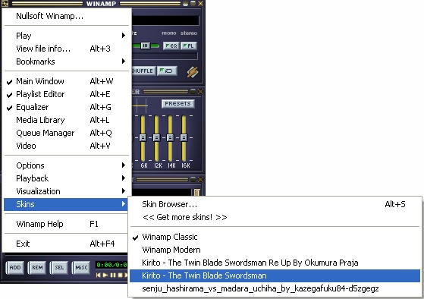
Task: Uncheck Playlist Editor in the menu
Action: tap(67, 94)
